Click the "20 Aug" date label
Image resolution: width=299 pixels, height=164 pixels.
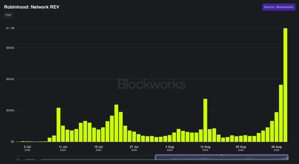click(x=241, y=147)
